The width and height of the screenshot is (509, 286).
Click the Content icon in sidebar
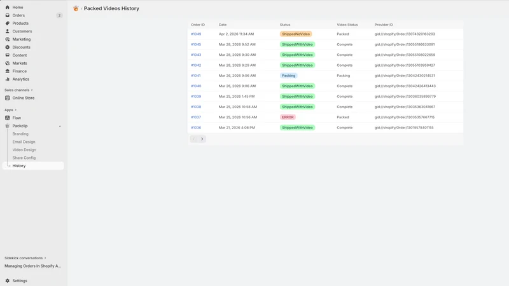click(x=8, y=55)
